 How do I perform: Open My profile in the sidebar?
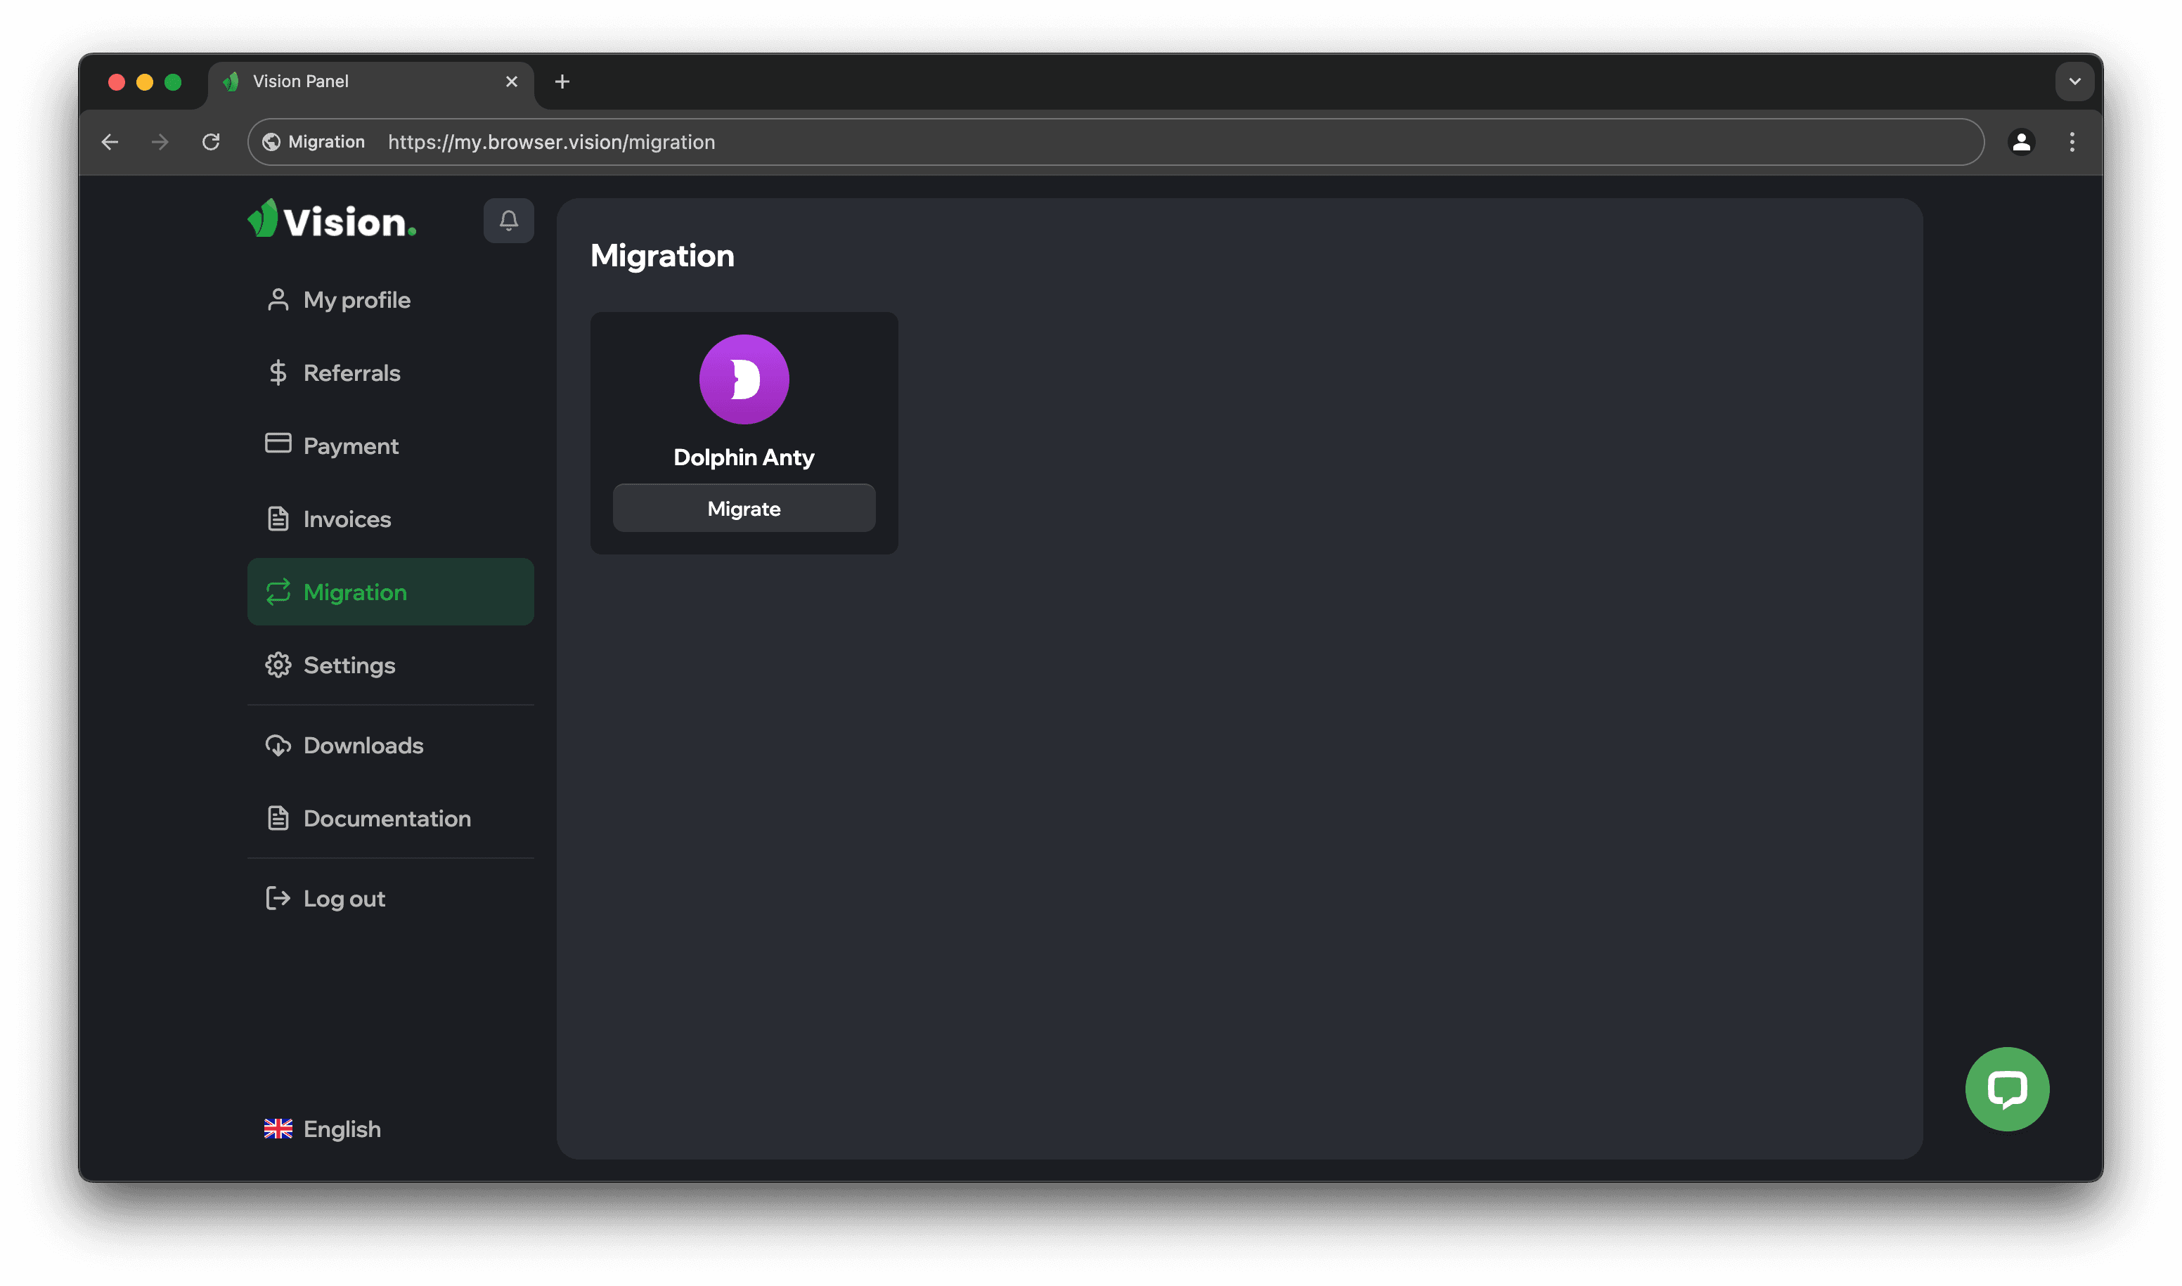click(x=390, y=300)
